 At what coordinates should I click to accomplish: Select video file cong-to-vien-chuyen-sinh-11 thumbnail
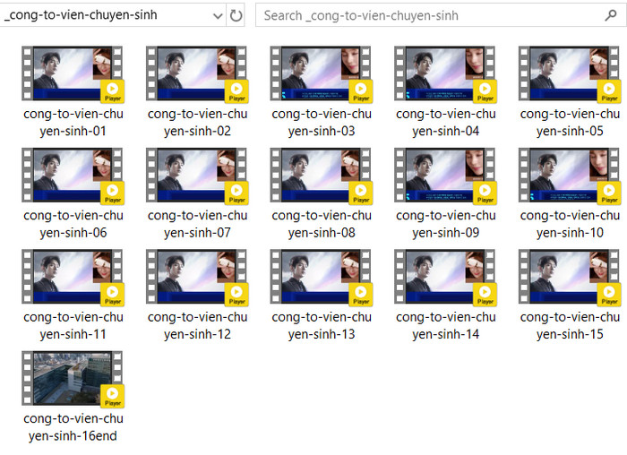click(73, 277)
